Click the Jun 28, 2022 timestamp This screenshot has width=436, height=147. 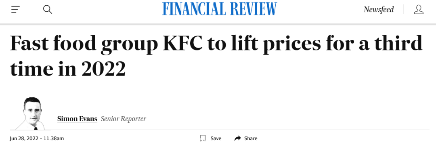tap(23, 139)
